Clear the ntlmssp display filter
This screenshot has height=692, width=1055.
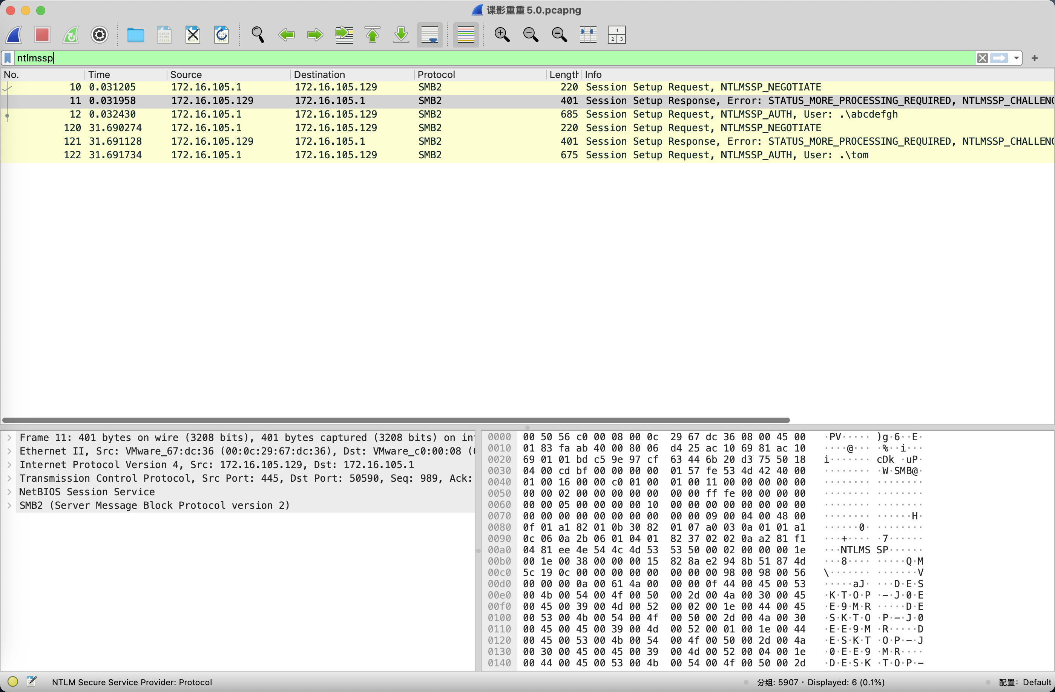click(x=982, y=58)
